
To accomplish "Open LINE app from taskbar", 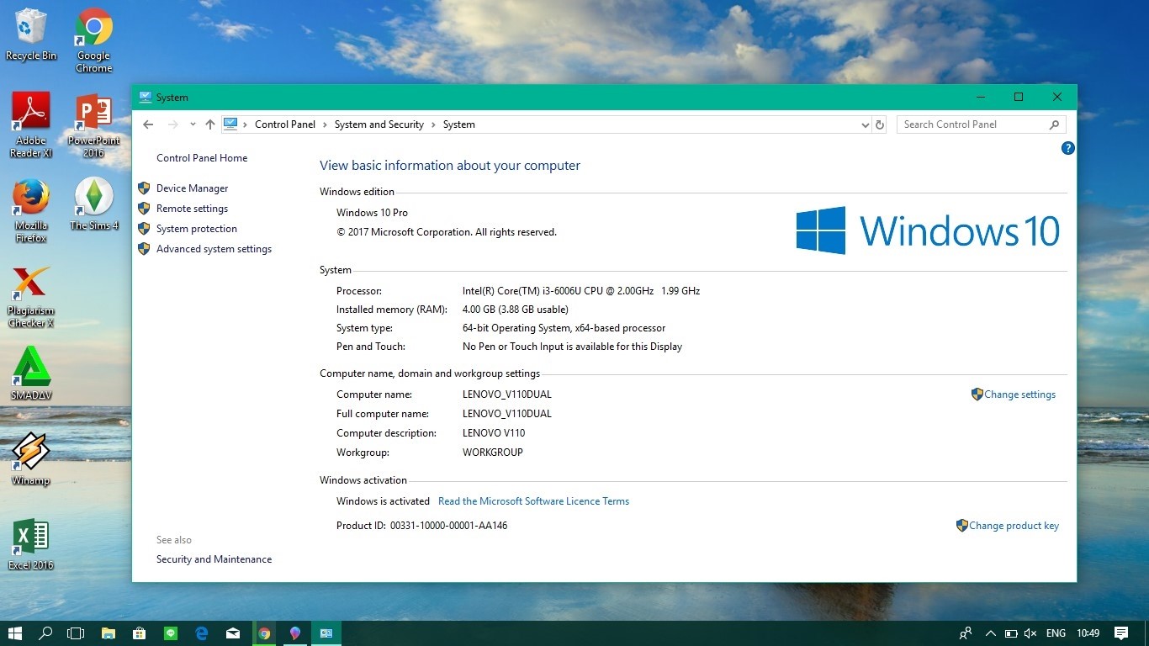I will [171, 633].
